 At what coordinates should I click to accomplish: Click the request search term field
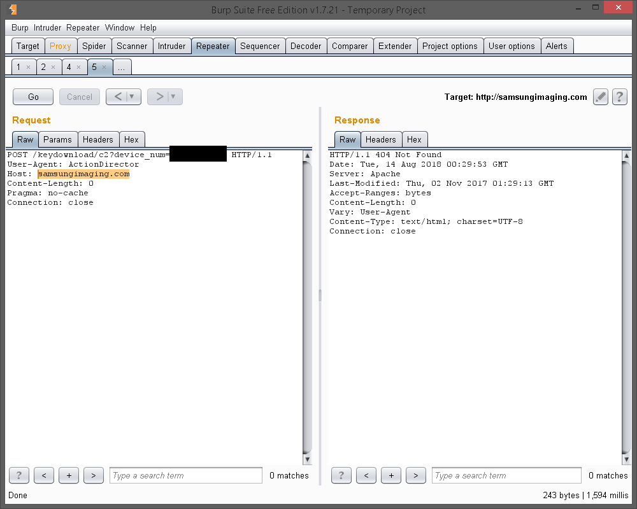point(186,475)
